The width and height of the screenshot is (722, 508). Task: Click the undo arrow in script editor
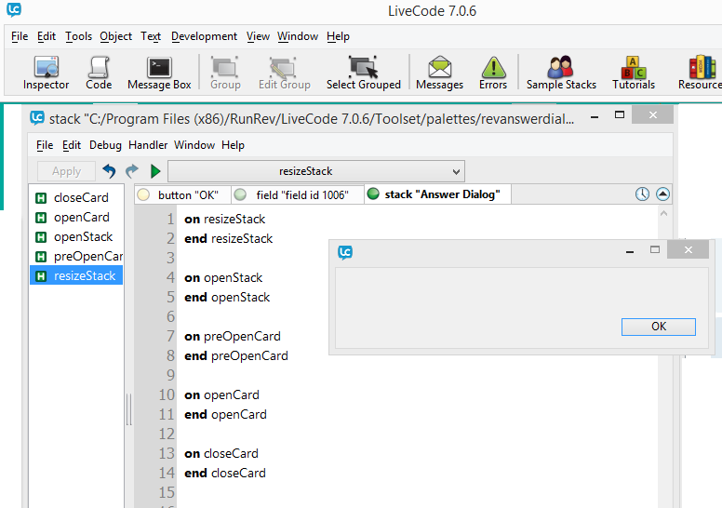click(x=109, y=171)
